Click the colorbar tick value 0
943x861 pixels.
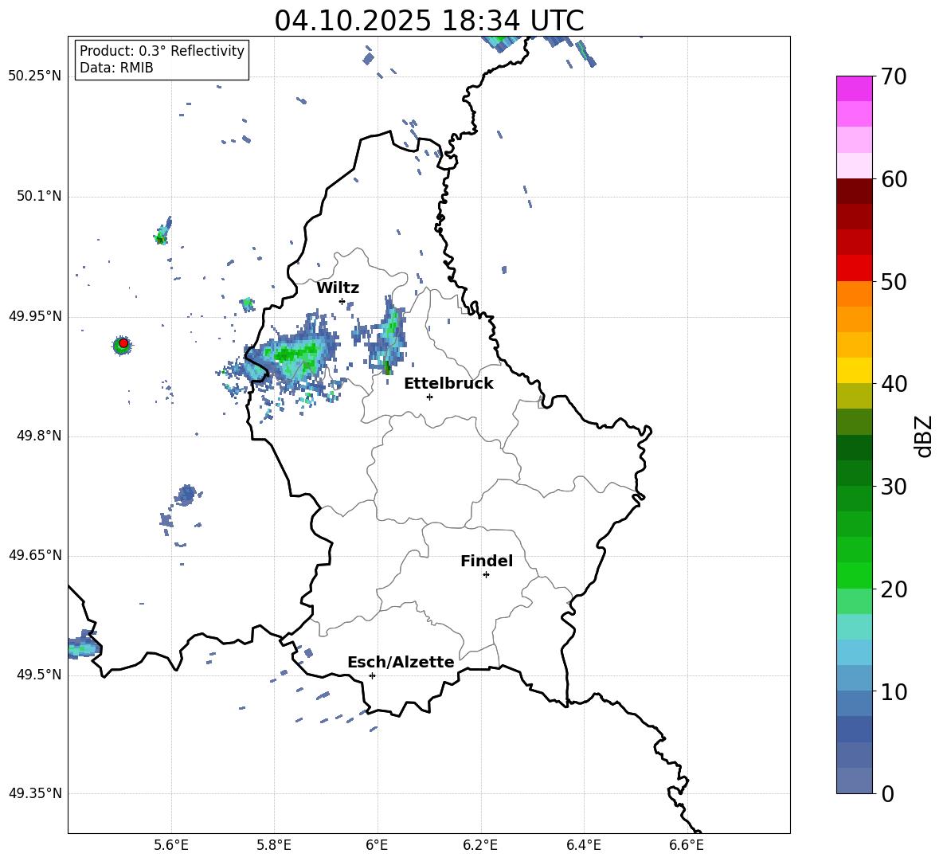tap(887, 793)
